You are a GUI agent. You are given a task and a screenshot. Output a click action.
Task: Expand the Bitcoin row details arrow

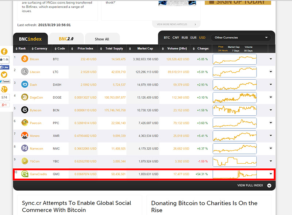tap(271, 59)
